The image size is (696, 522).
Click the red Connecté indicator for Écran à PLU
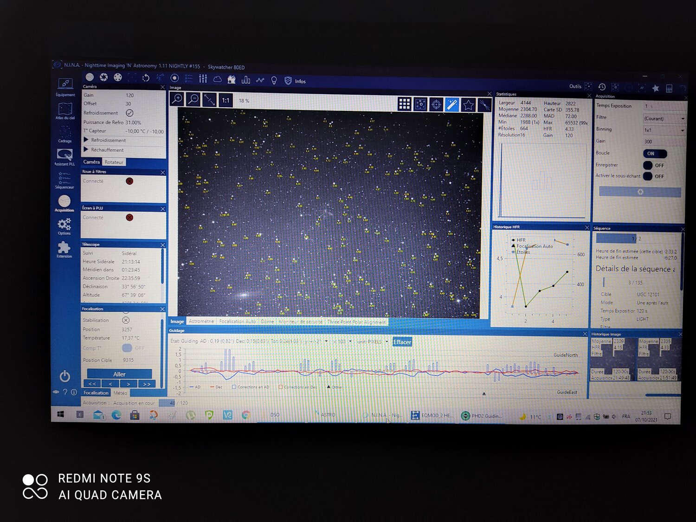pos(129,217)
